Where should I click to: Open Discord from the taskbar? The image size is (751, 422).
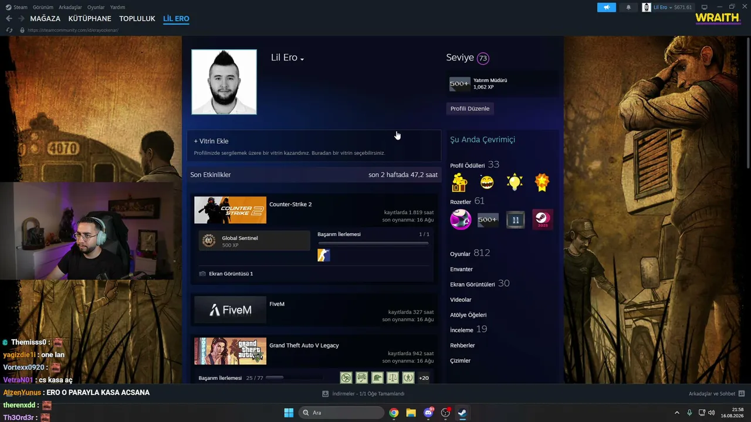428,413
